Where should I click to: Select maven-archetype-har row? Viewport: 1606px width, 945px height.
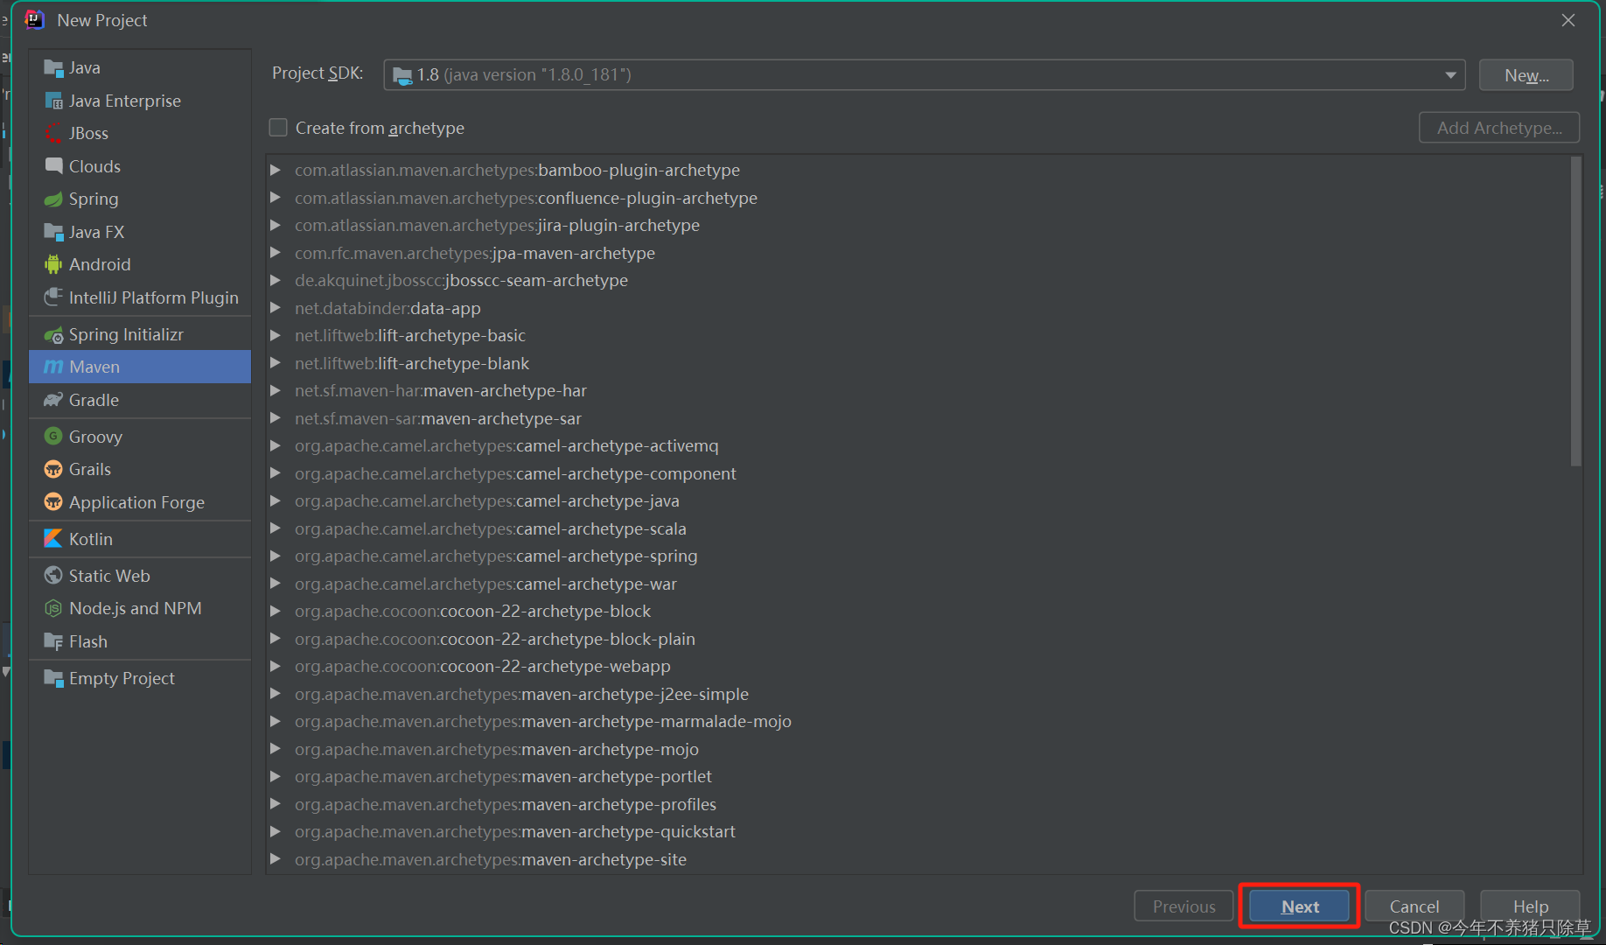click(918, 390)
